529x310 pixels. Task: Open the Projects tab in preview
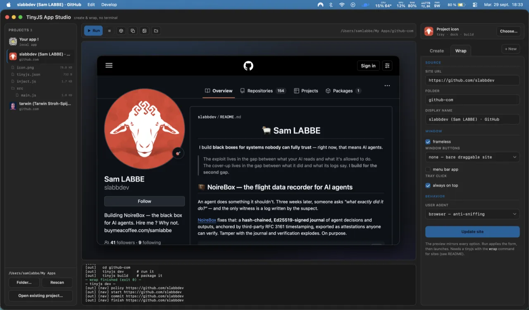tap(306, 91)
